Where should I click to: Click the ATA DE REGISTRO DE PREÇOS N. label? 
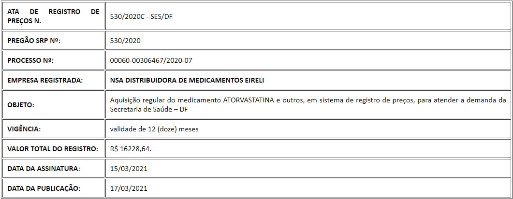pos(53,16)
